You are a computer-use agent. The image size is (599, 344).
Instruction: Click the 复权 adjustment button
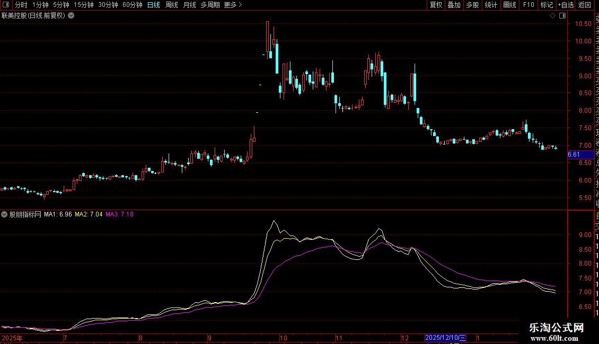tap(436, 5)
